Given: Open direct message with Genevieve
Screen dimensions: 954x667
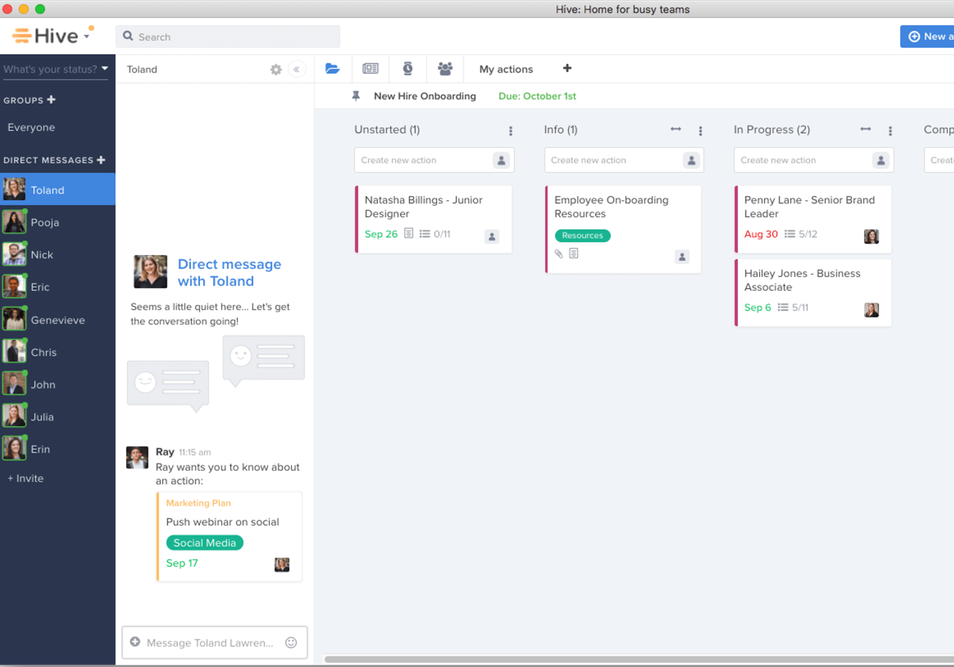Looking at the screenshot, I should tap(57, 320).
